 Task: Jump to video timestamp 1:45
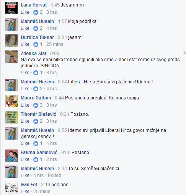tap(55, 5)
